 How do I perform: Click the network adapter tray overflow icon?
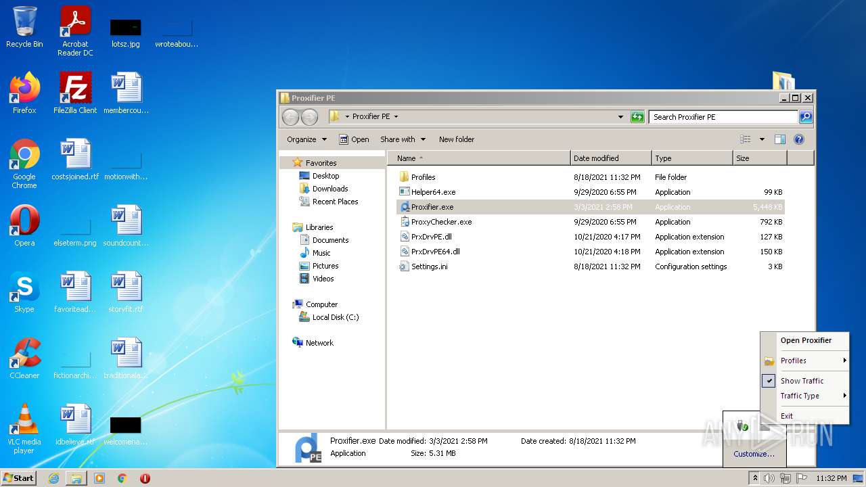click(742, 425)
